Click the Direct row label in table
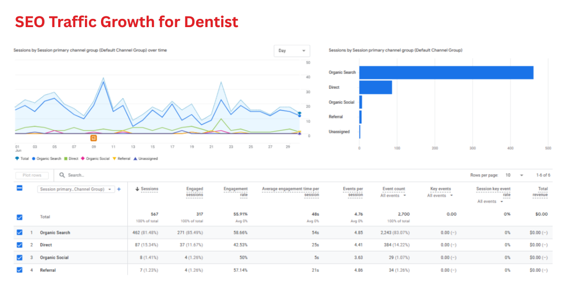The image size is (568, 287). pyautogui.click(x=46, y=245)
